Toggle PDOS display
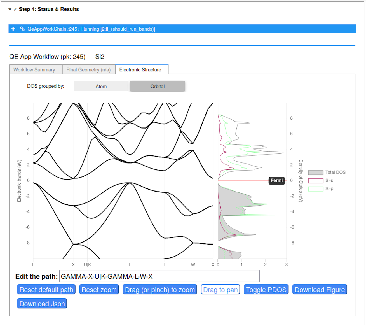 click(266, 290)
